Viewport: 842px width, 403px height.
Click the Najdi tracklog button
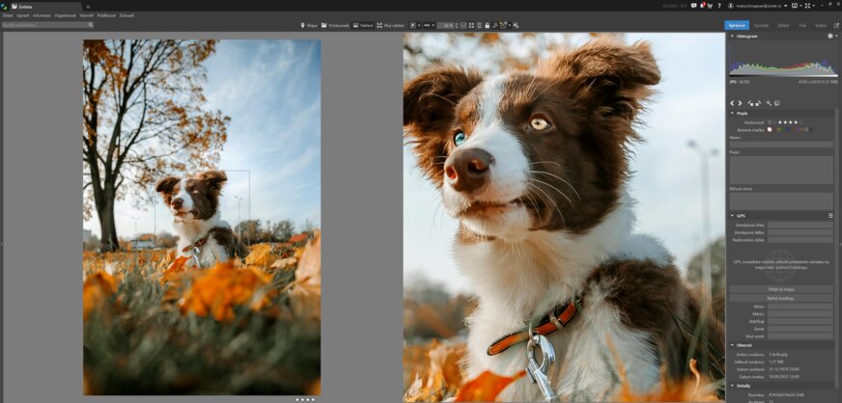(781, 298)
